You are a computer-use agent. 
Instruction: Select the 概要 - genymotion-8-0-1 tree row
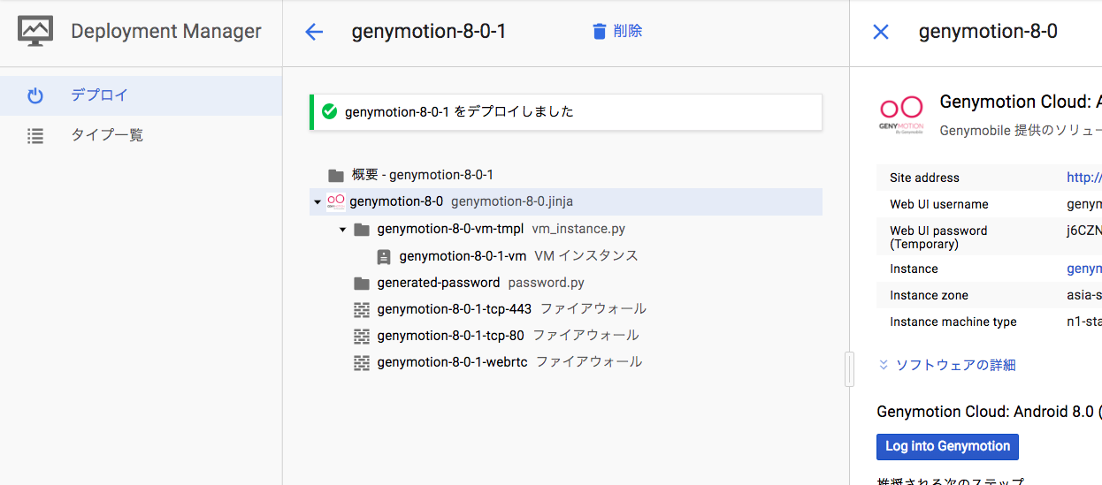(x=566, y=175)
